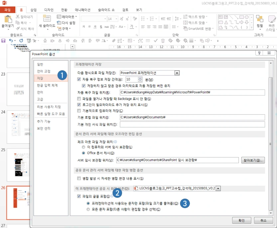The height and width of the screenshot is (228, 277).
Task: Click the 찾아보기 browse button
Action: [253, 160]
